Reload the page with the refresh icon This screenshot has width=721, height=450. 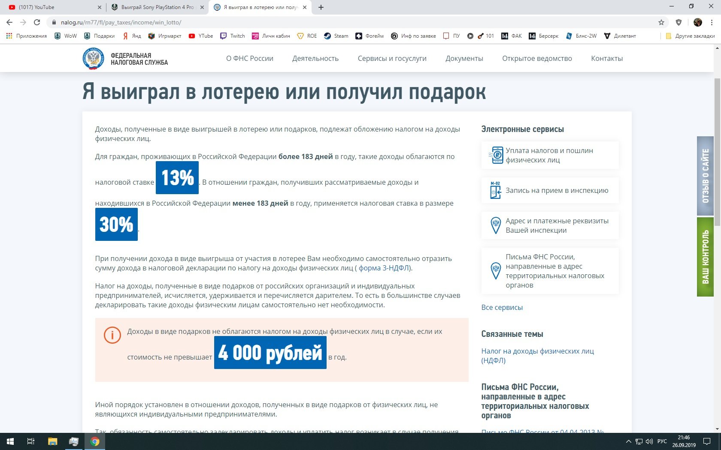click(37, 22)
